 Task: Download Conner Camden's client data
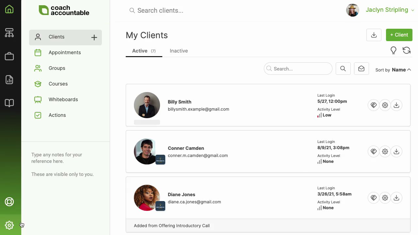(396, 151)
